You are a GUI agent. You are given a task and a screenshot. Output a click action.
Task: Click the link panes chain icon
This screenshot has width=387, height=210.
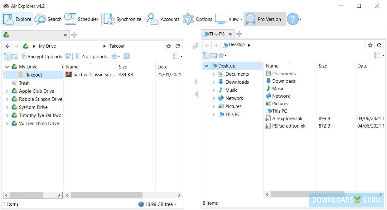(196, 46)
